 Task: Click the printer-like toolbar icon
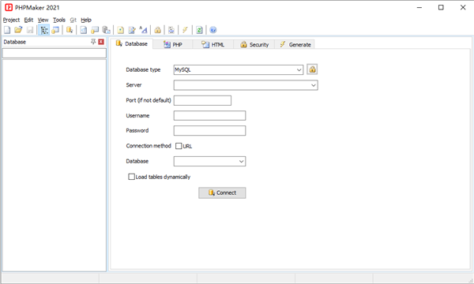click(x=171, y=30)
